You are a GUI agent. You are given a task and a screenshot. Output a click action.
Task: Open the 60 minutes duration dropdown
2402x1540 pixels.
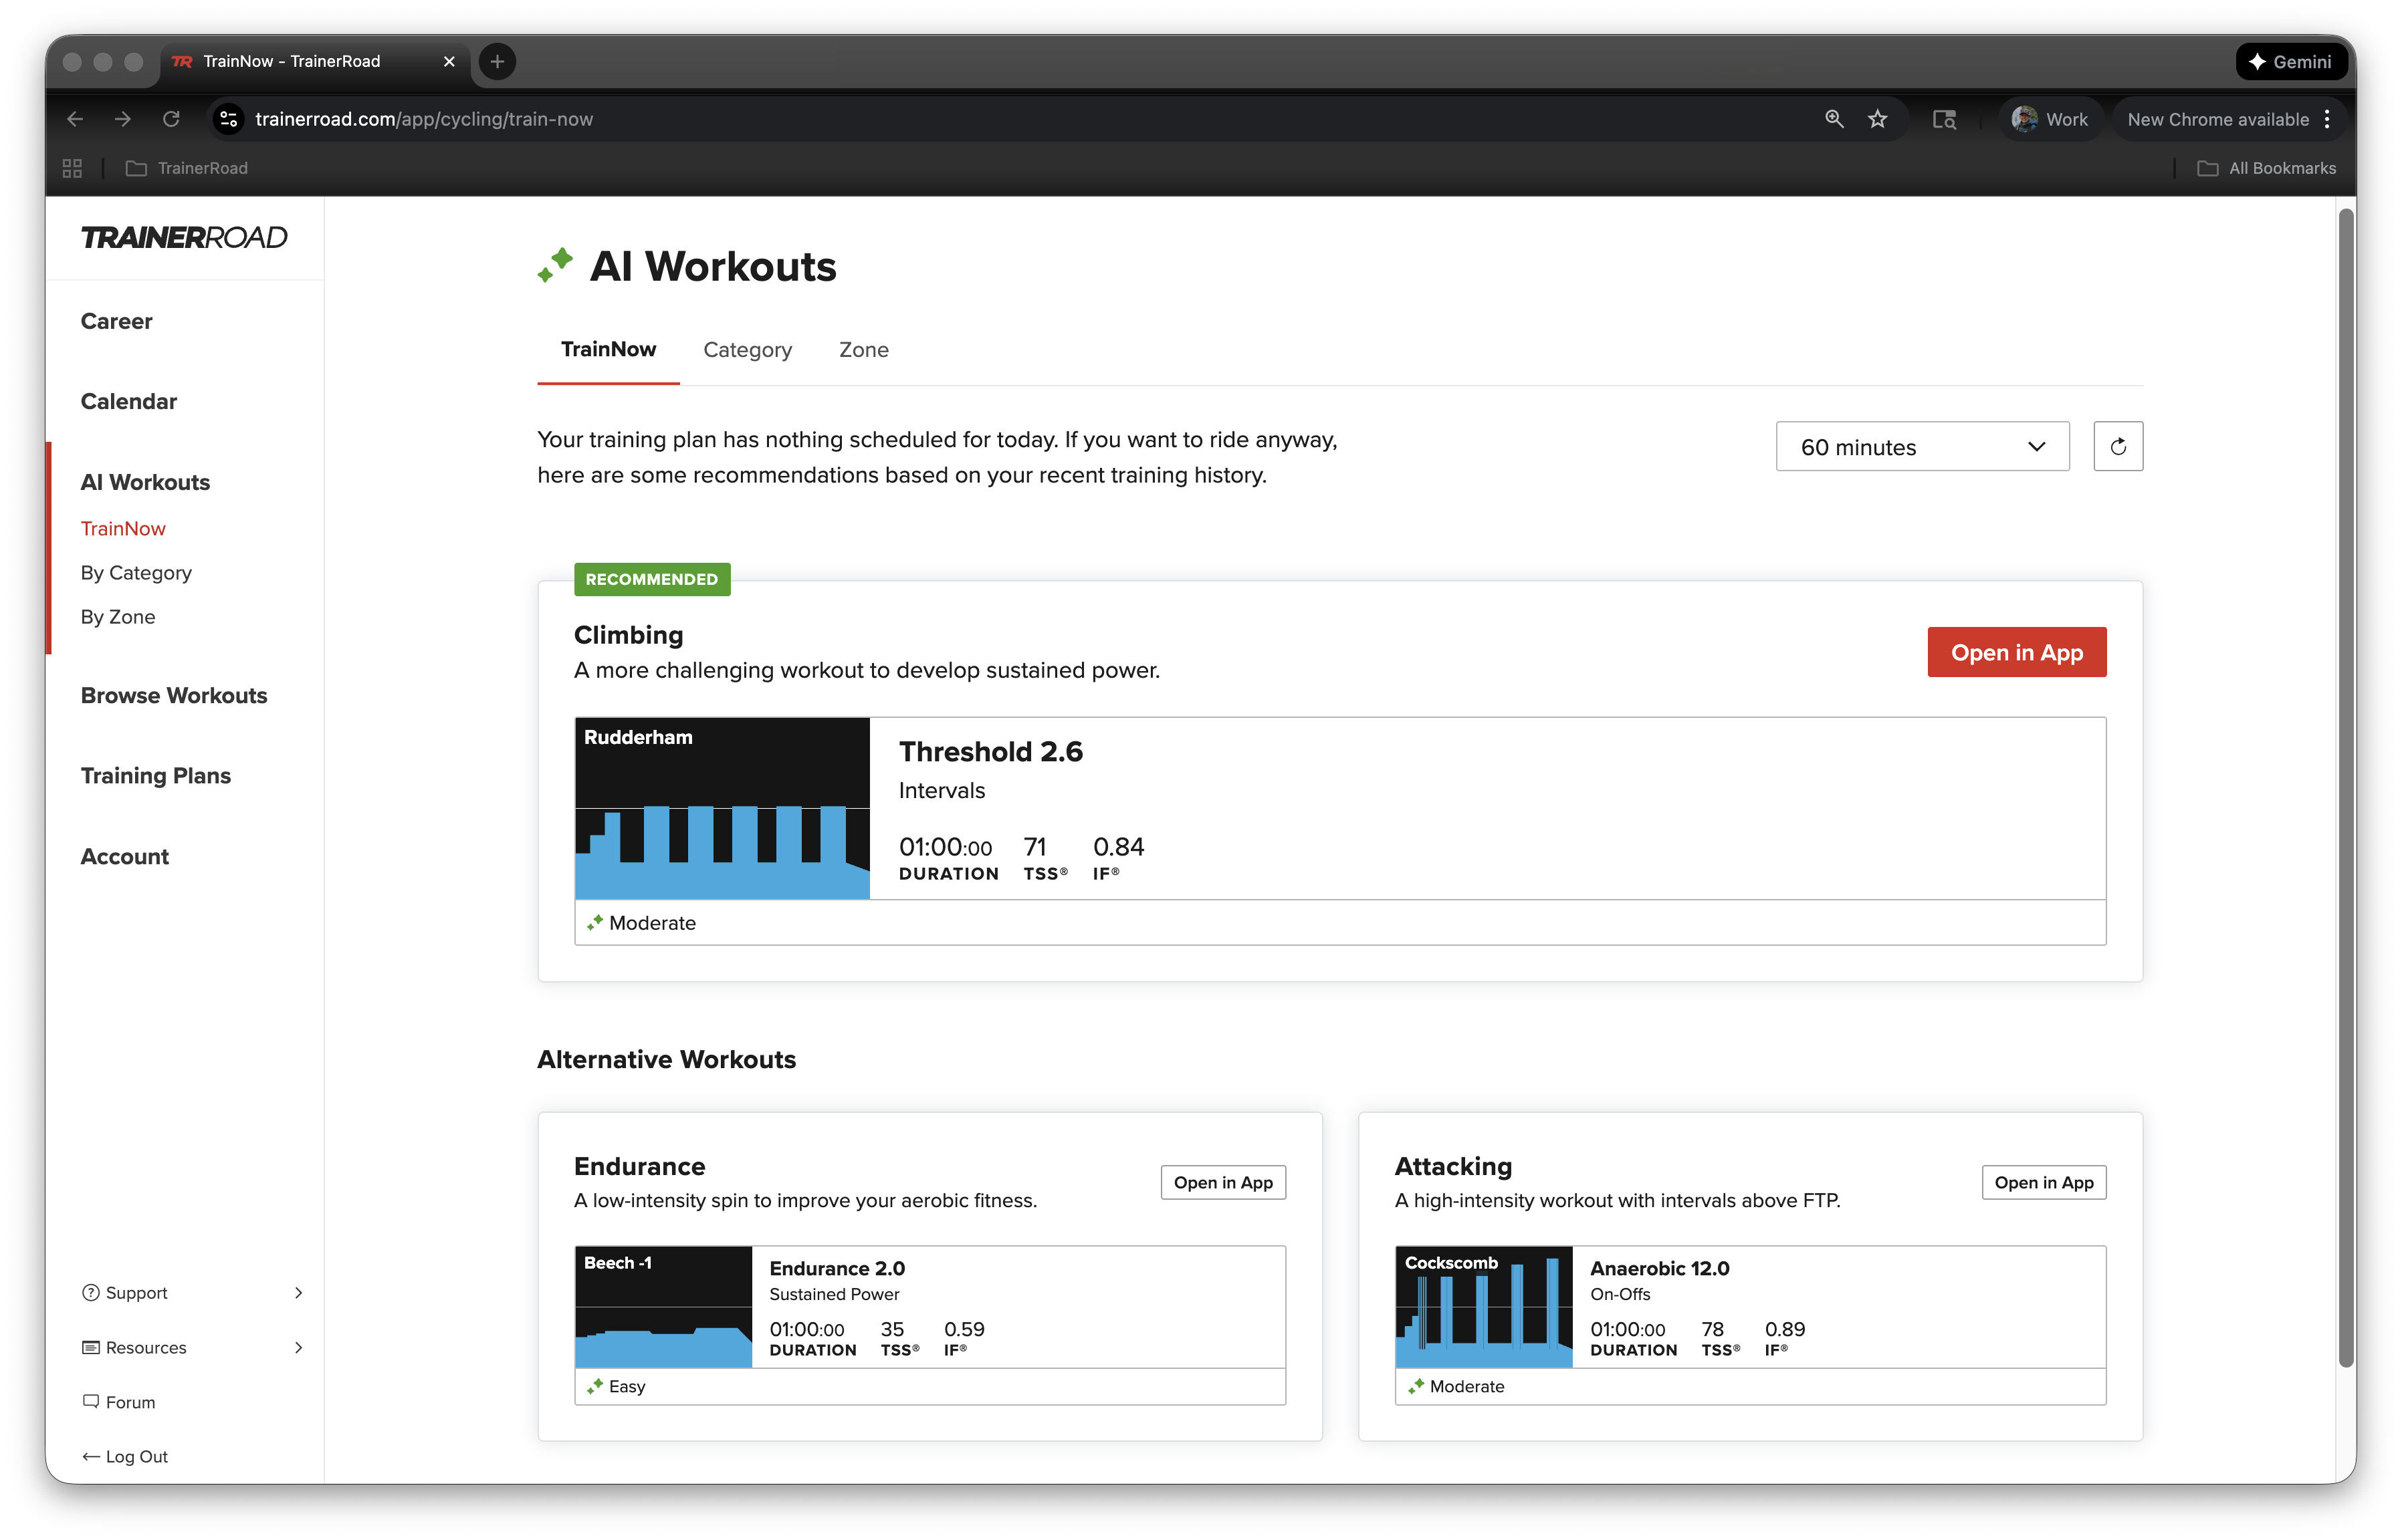(1922, 446)
